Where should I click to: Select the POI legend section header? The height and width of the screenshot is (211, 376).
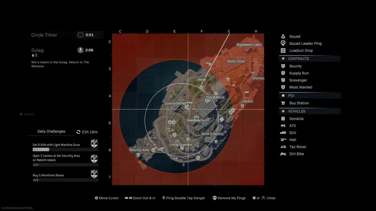click(310, 96)
